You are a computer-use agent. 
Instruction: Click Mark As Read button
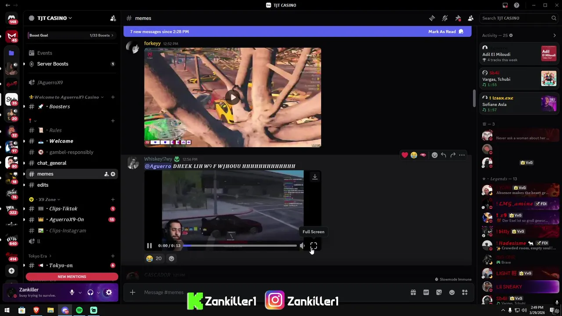point(446,32)
